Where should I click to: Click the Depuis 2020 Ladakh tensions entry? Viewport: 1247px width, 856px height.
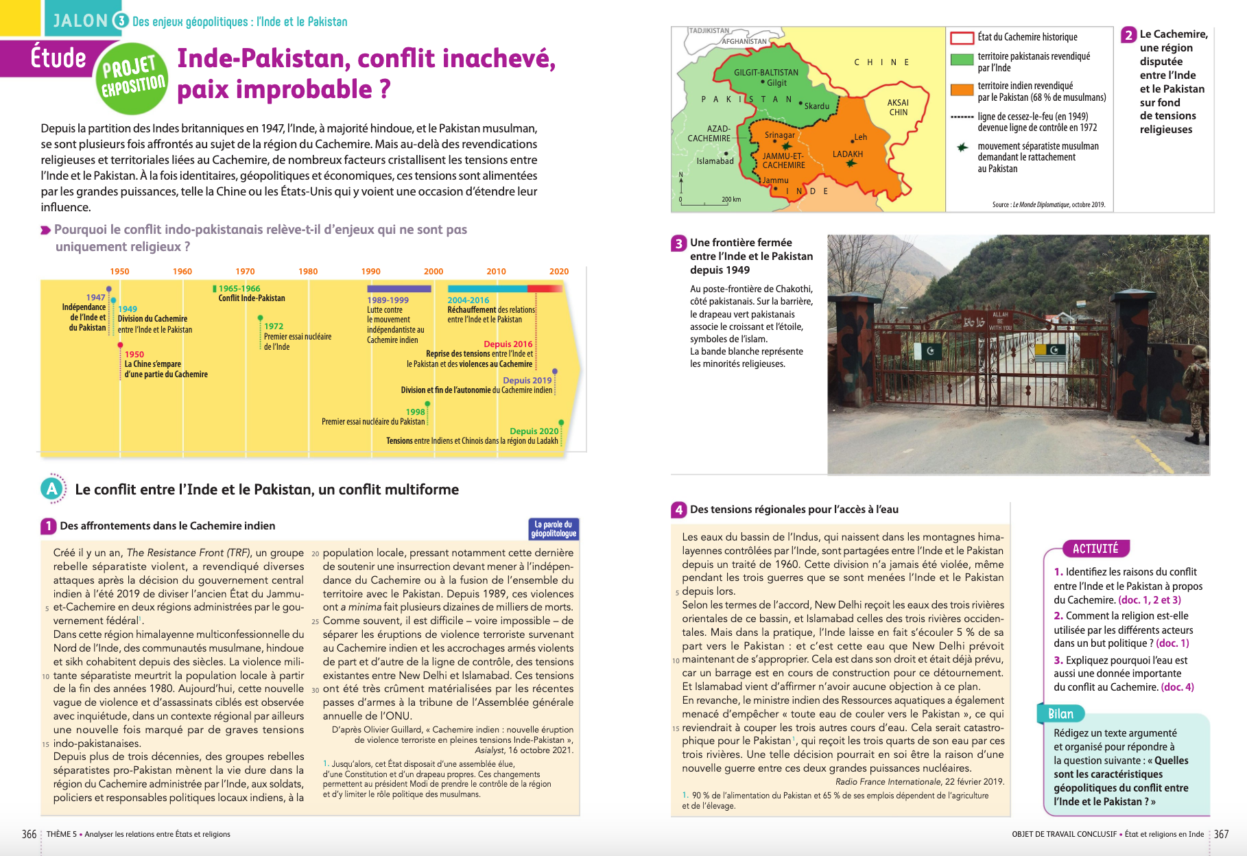(x=473, y=436)
